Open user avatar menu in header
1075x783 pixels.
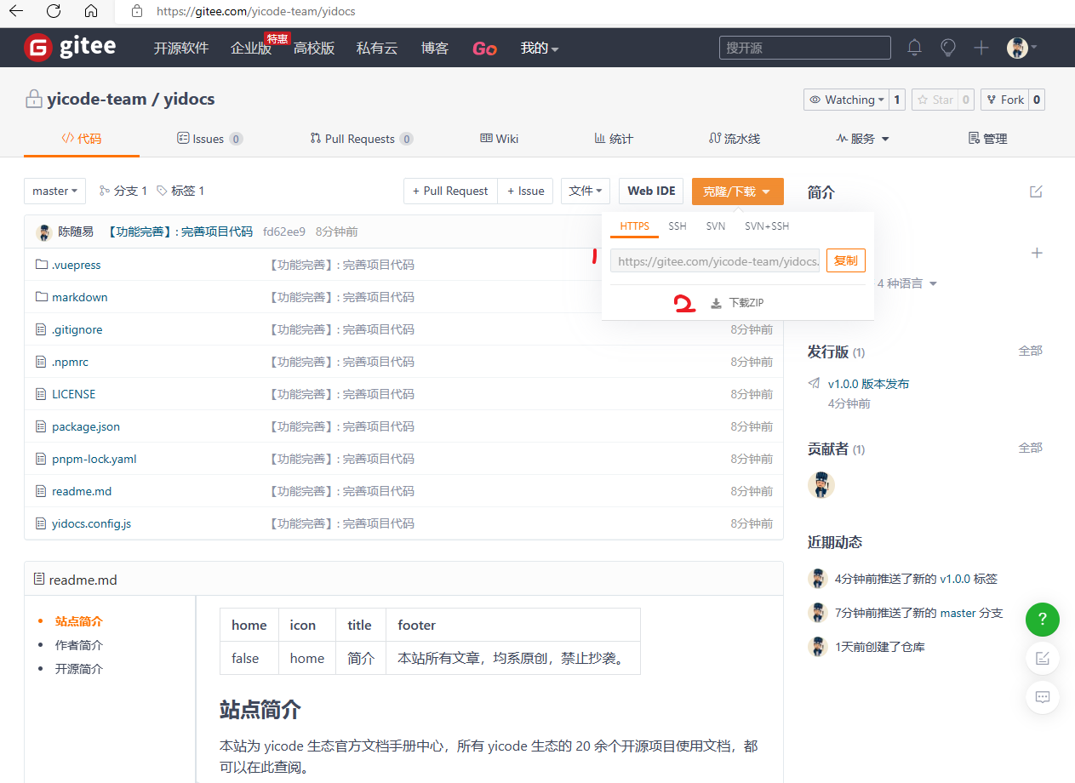click(x=1021, y=48)
